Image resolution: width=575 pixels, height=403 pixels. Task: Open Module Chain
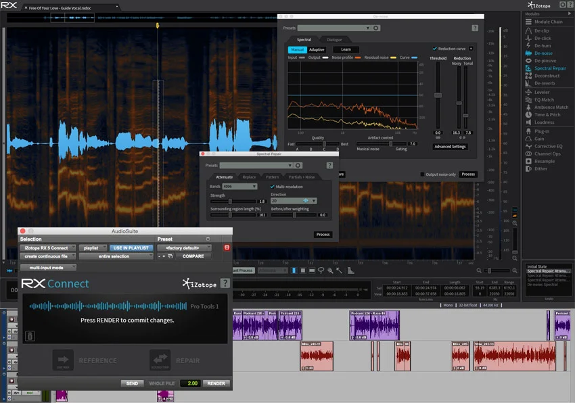pos(548,22)
